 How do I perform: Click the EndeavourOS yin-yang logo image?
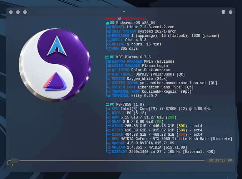(x=55, y=65)
